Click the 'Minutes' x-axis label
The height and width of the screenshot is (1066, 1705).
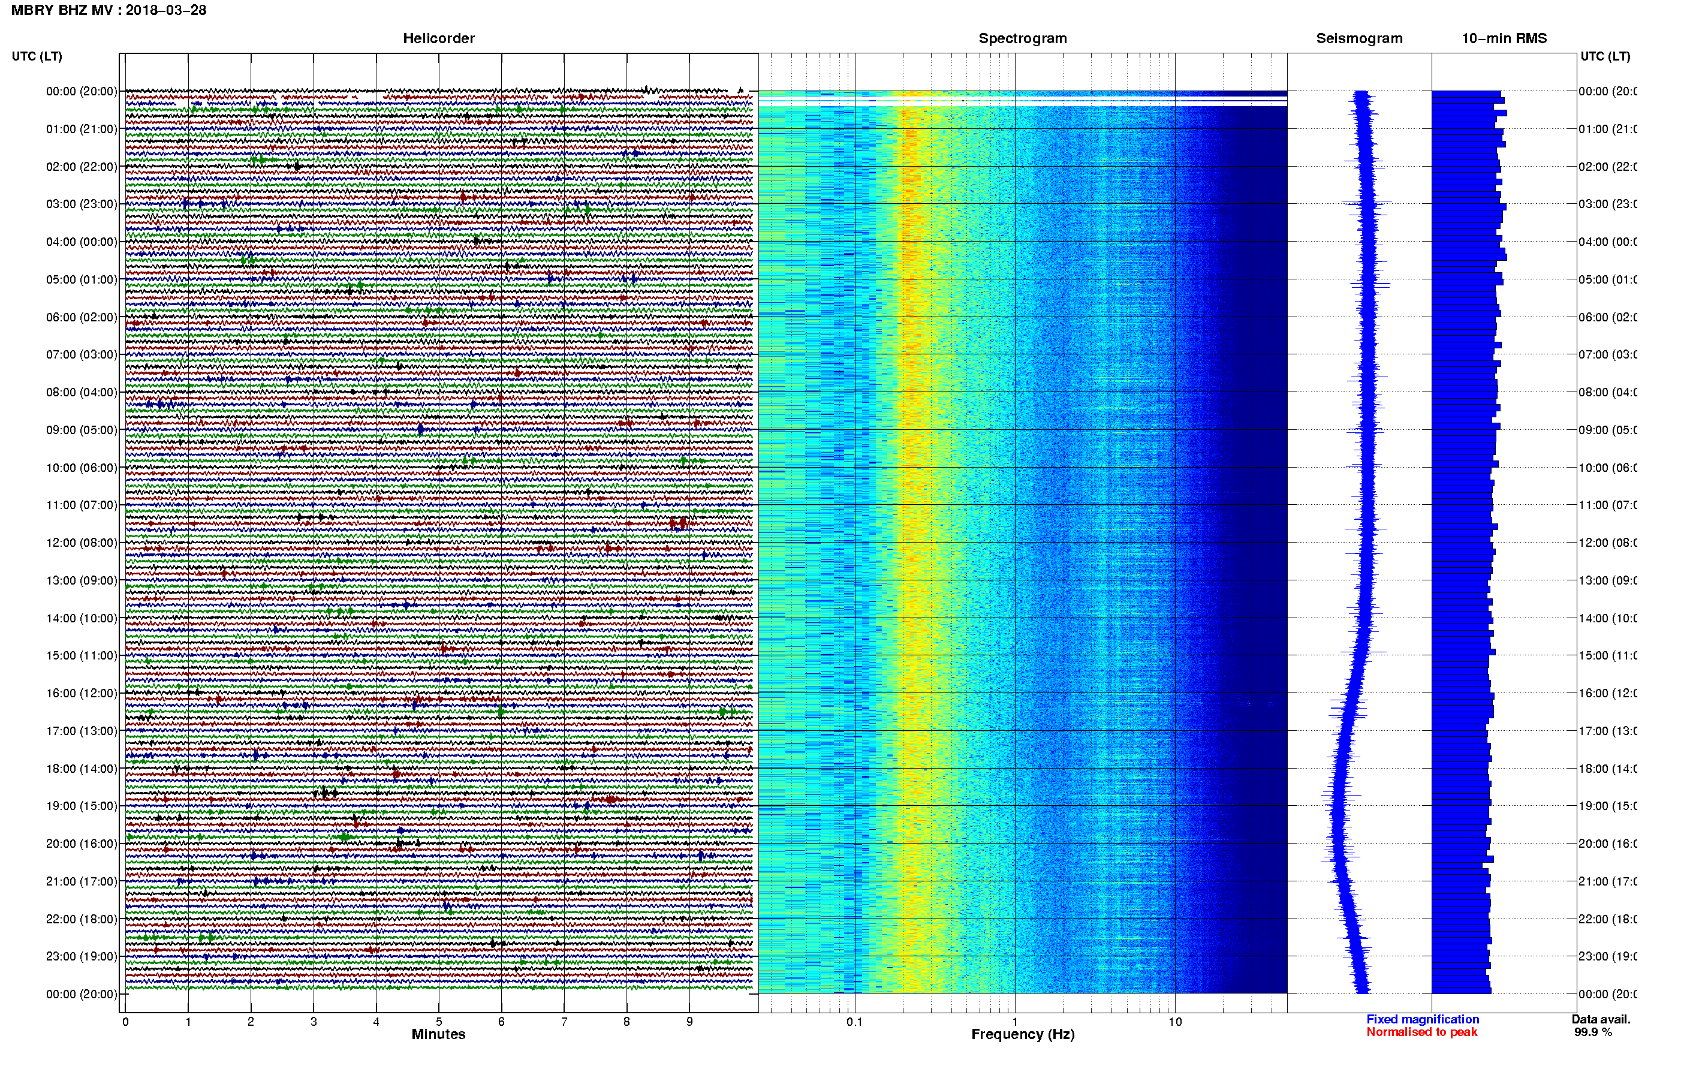(x=438, y=1034)
